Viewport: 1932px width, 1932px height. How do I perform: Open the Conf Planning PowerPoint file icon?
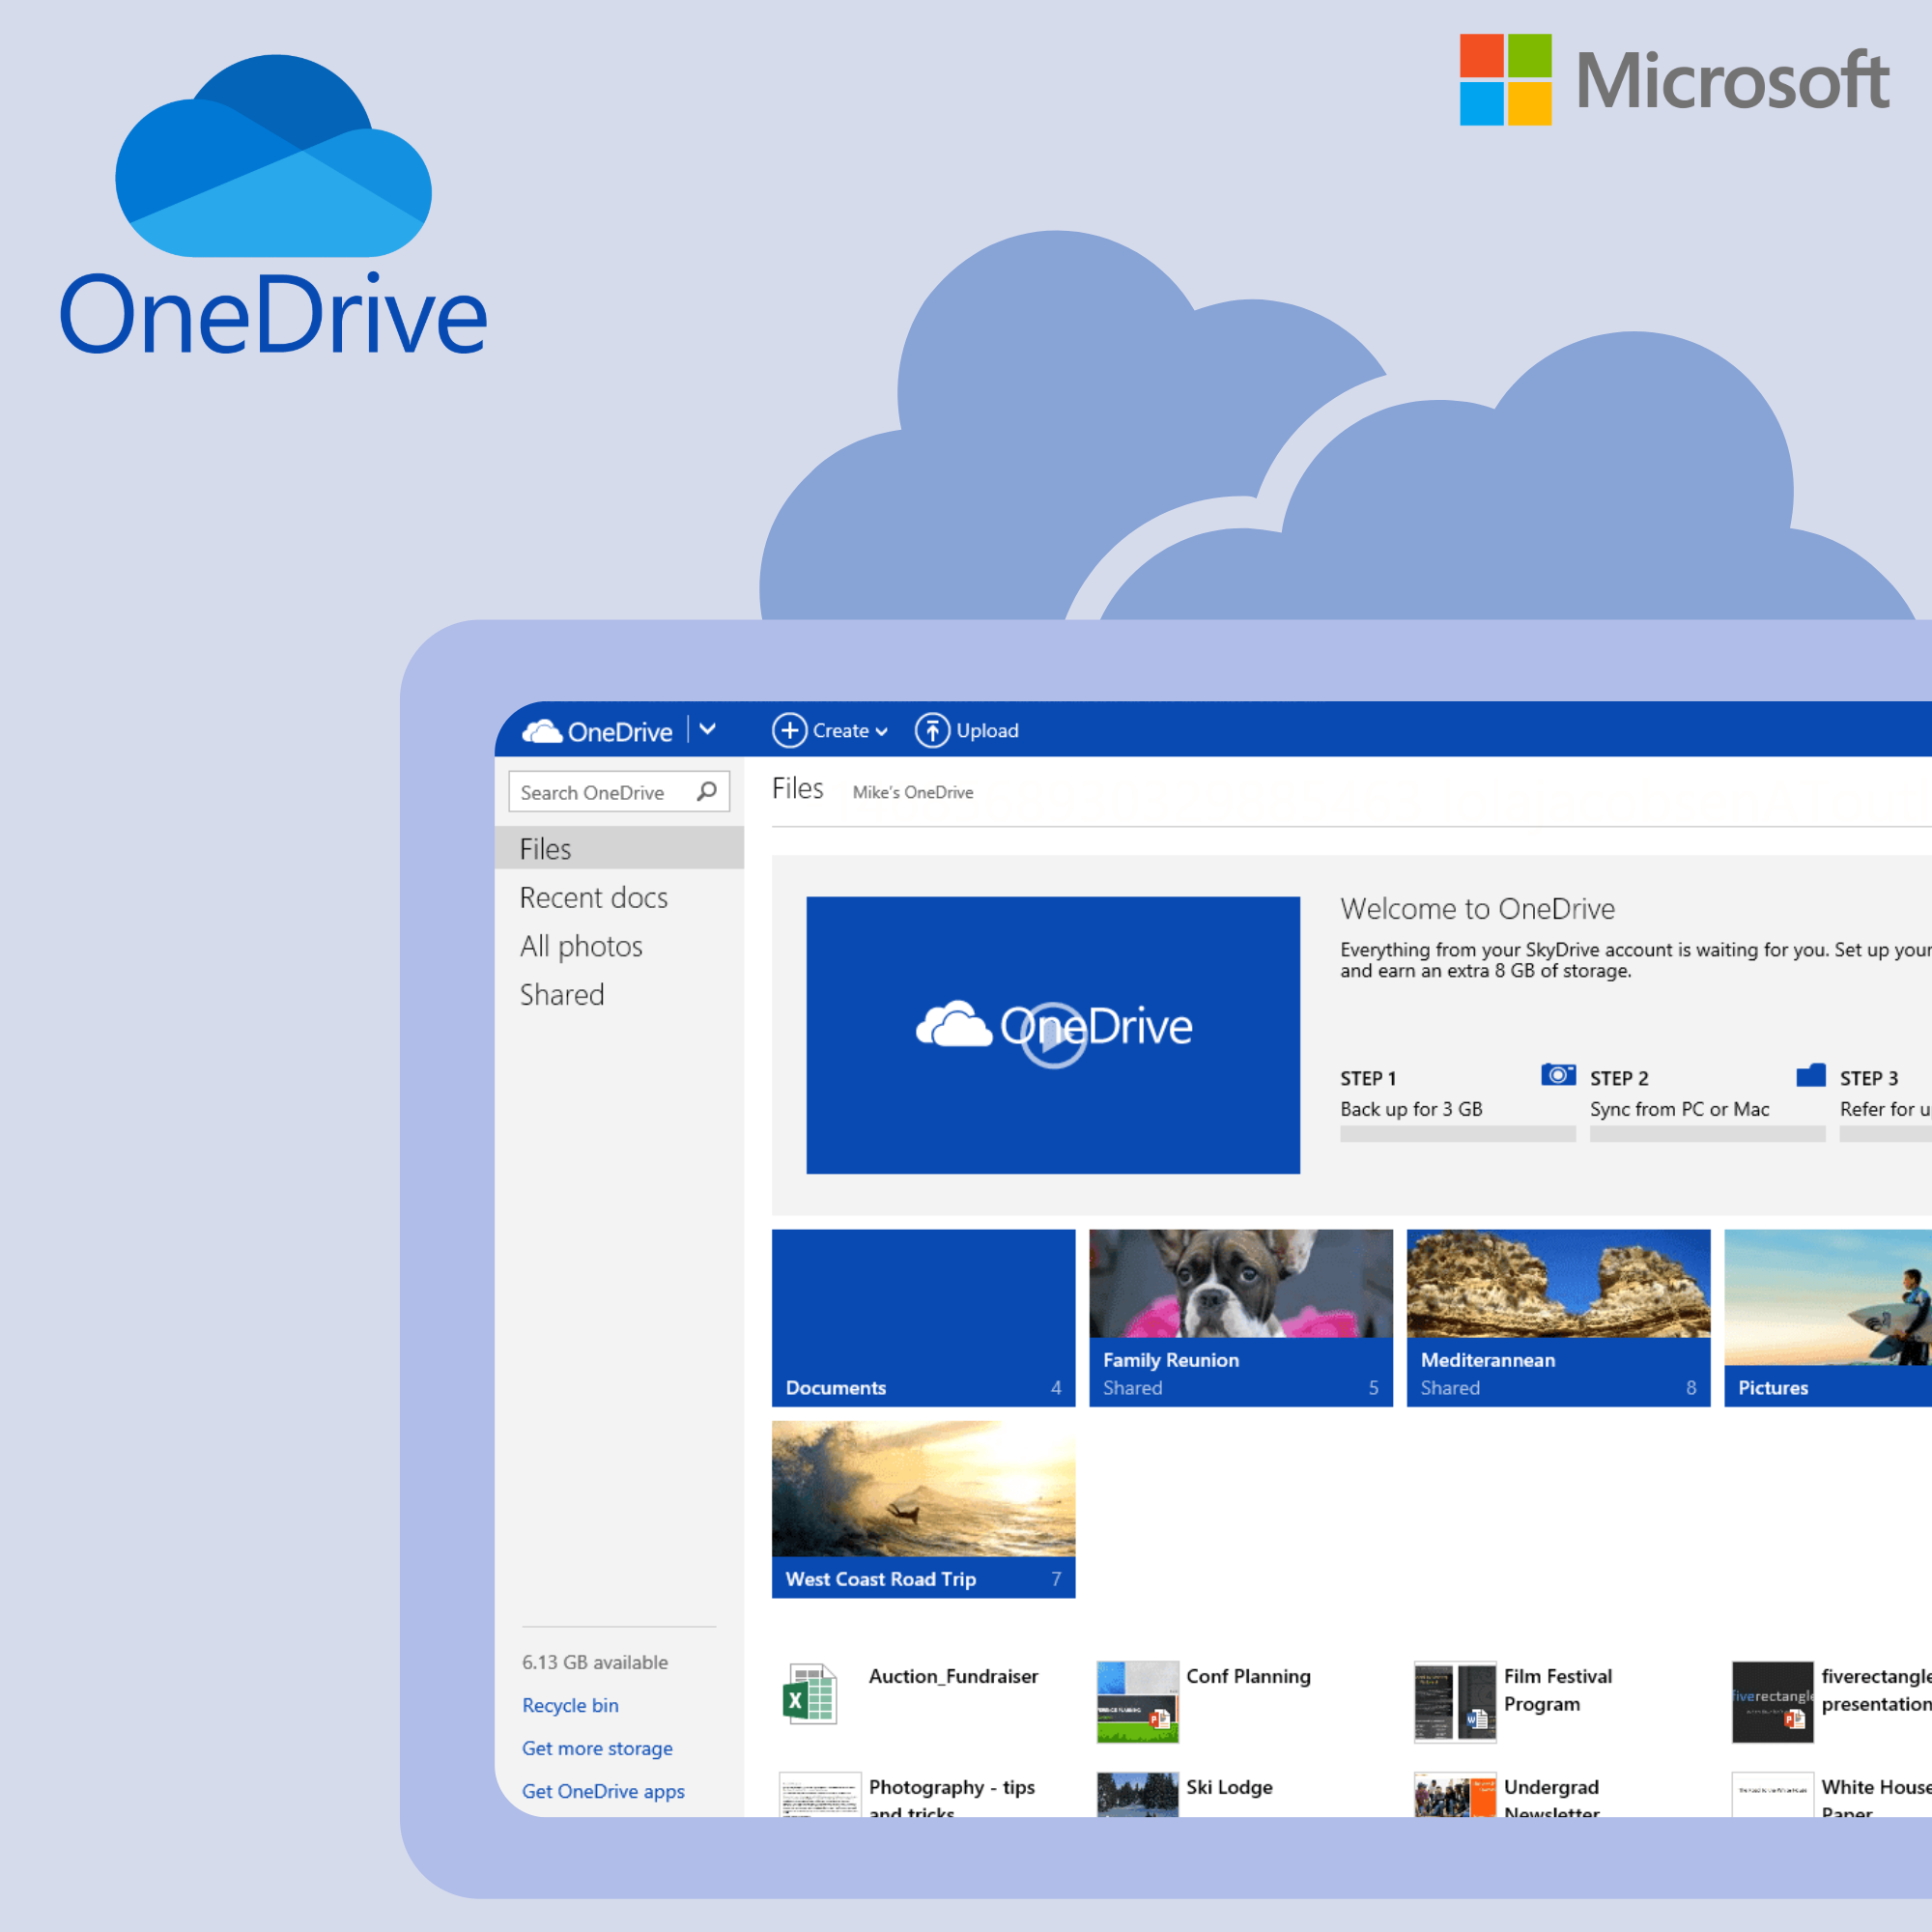[x=1137, y=1701]
